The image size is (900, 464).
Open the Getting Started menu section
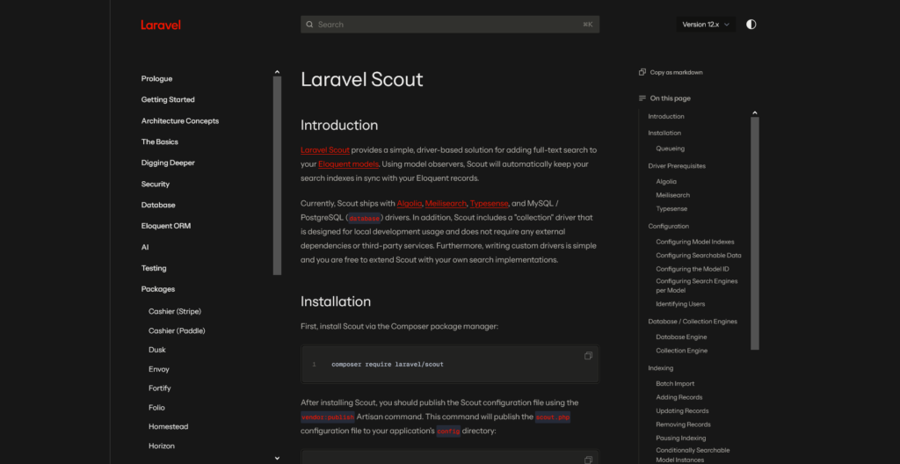click(x=168, y=99)
